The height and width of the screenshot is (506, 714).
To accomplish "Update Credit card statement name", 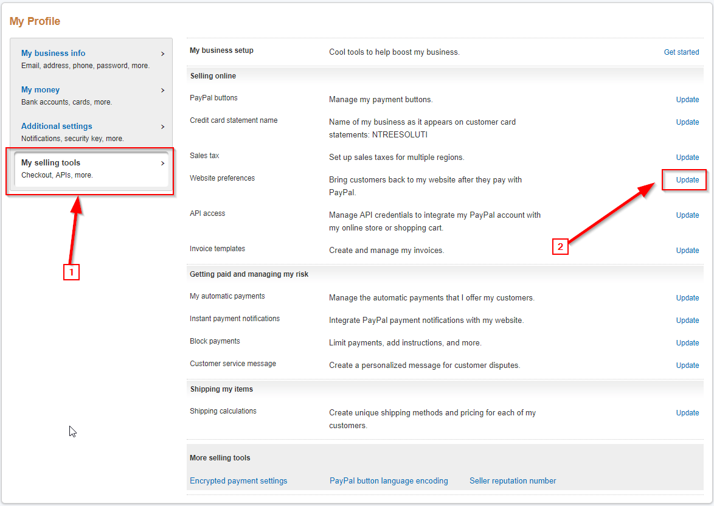I will click(687, 122).
